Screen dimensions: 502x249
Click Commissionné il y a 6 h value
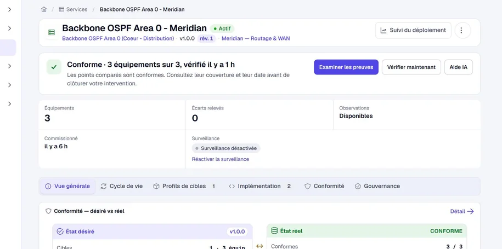pos(56,147)
